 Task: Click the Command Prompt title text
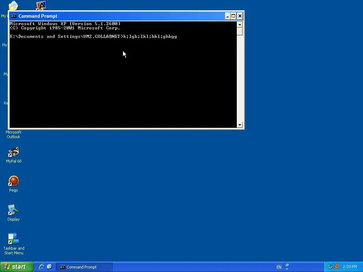pos(38,16)
